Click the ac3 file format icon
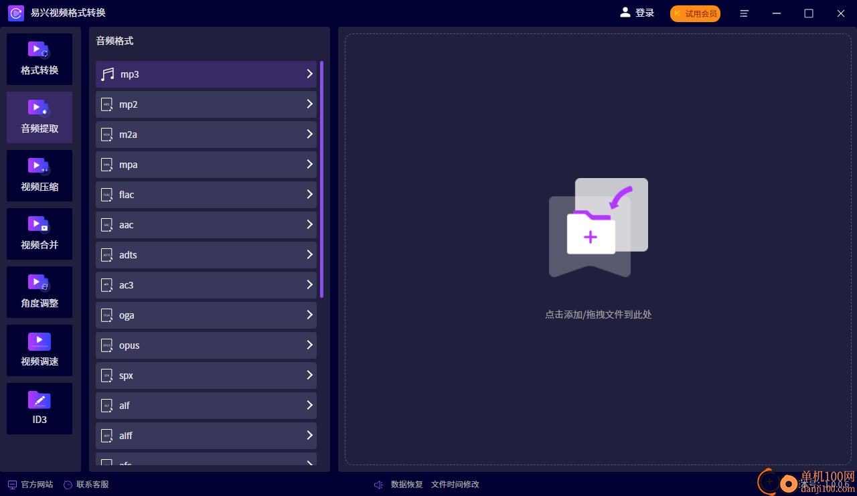The image size is (857, 496). coord(106,285)
